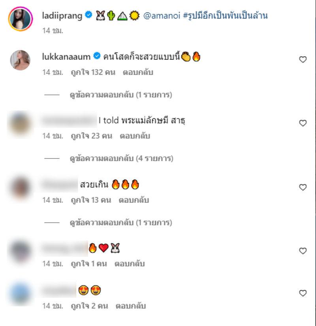The image size is (316, 326).
Task: Open the @amanoi mention link
Action: point(162,15)
